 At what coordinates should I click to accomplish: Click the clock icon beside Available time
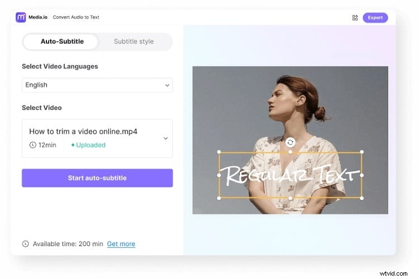[x=25, y=244]
